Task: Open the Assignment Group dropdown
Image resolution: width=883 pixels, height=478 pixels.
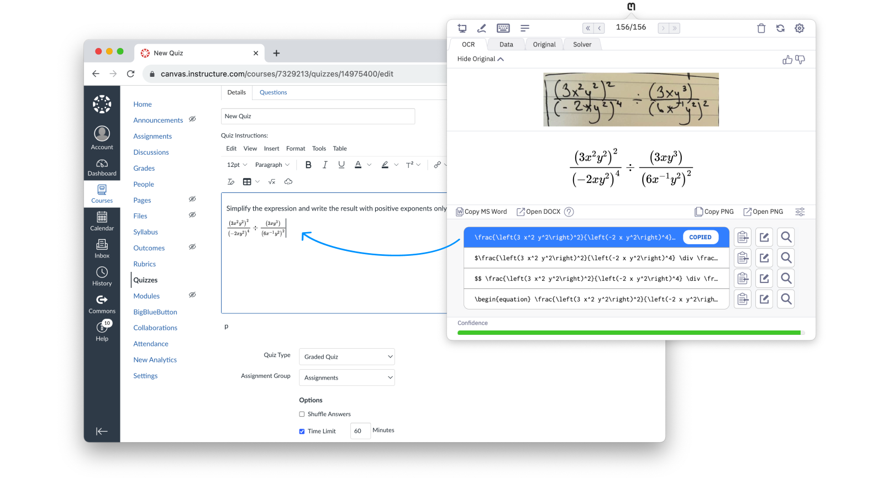Action: [347, 377]
